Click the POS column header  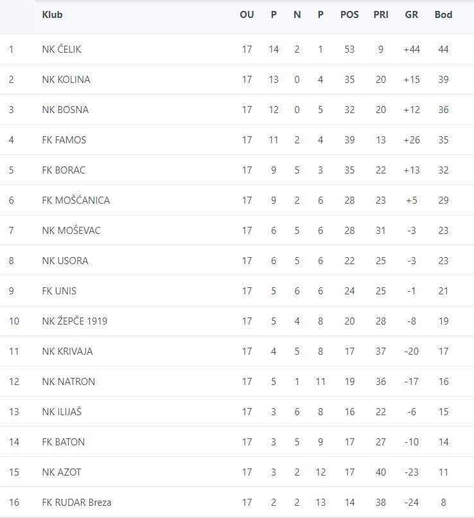pos(349,15)
